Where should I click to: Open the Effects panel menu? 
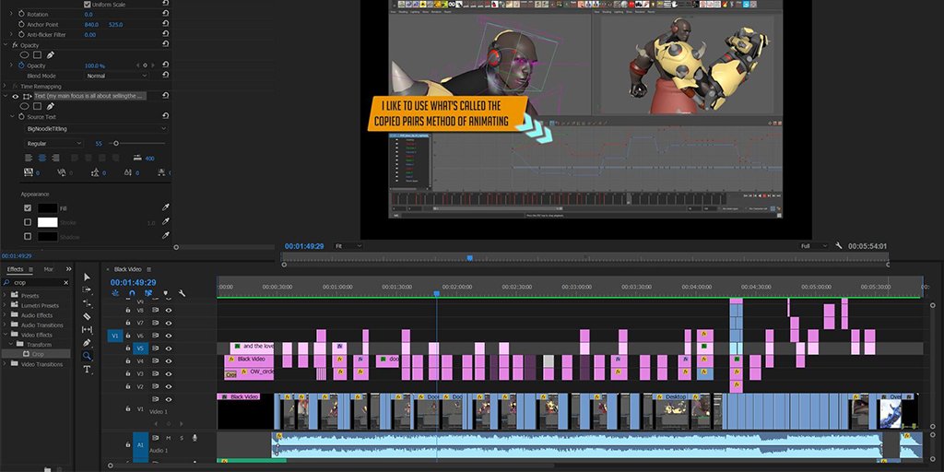[x=30, y=269]
